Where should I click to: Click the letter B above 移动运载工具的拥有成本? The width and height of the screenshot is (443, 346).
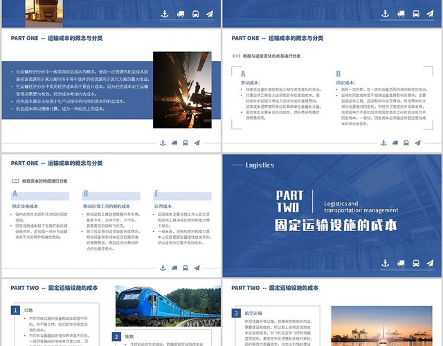[x=86, y=194]
